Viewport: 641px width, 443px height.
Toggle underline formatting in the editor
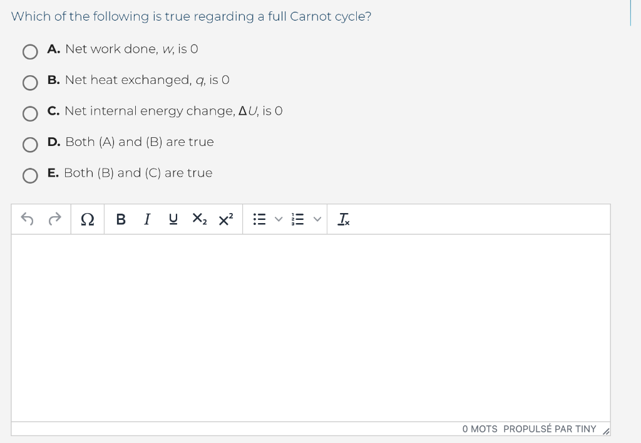173,219
